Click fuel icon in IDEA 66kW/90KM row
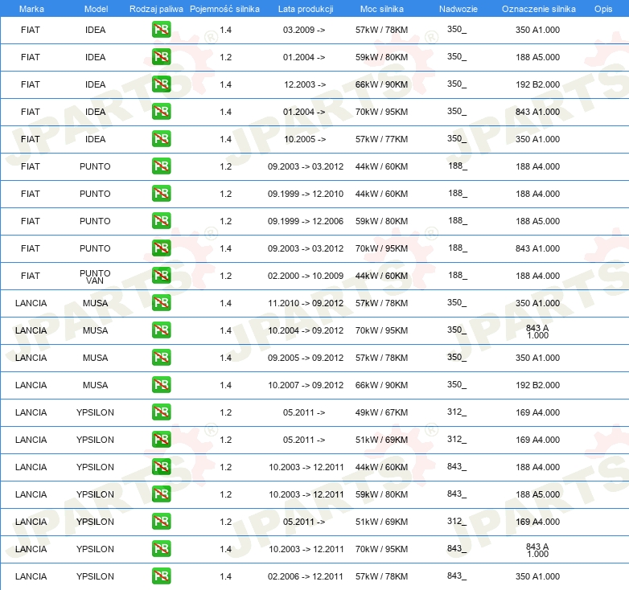This screenshot has height=590, width=629. tap(161, 84)
